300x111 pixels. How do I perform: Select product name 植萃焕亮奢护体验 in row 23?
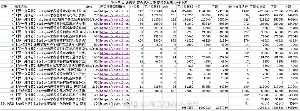(50, 103)
